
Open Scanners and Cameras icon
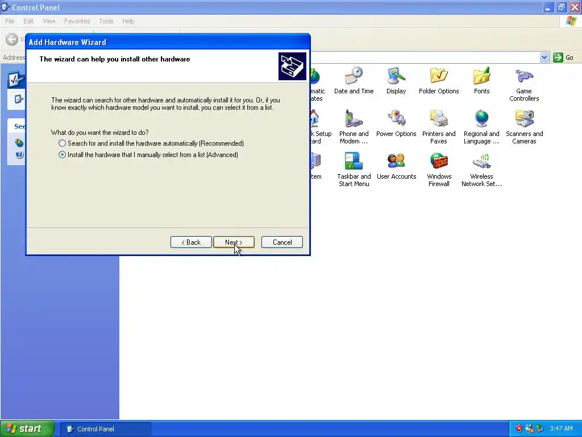tap(524, 127)
